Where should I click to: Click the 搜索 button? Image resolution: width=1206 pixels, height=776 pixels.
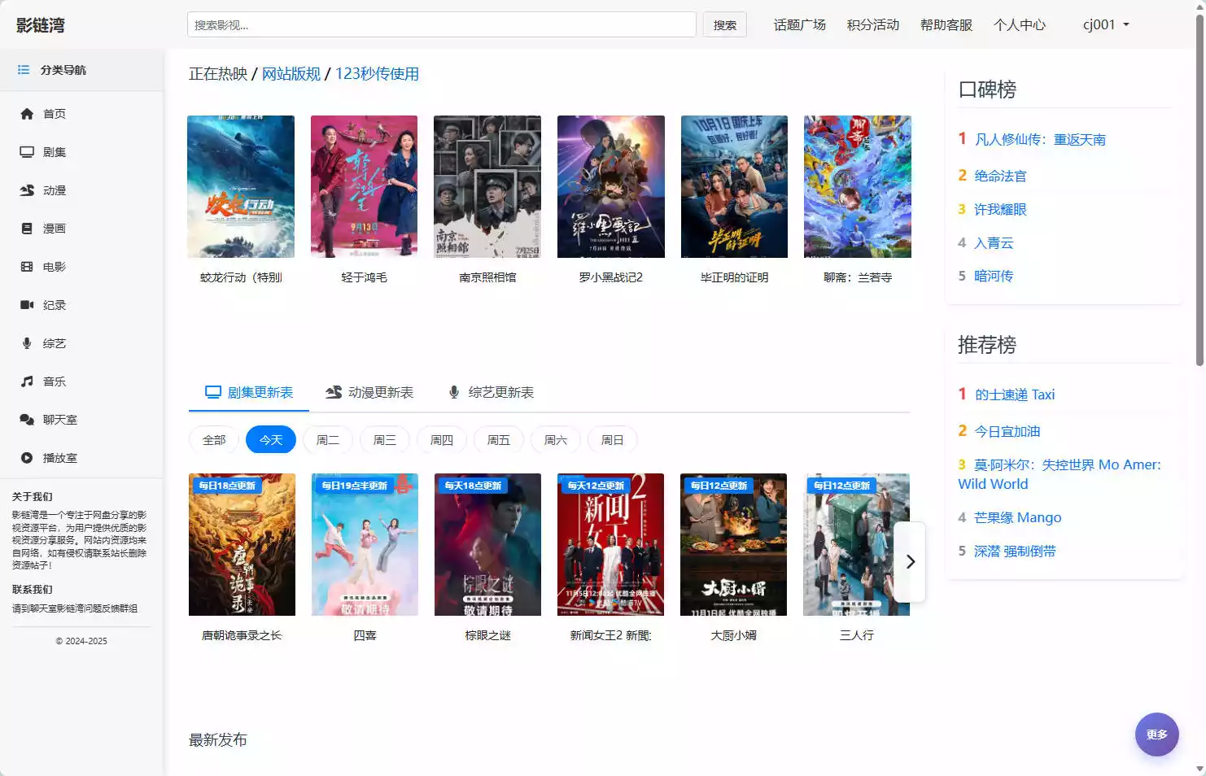pyautogui.click(x=725, y=24)
